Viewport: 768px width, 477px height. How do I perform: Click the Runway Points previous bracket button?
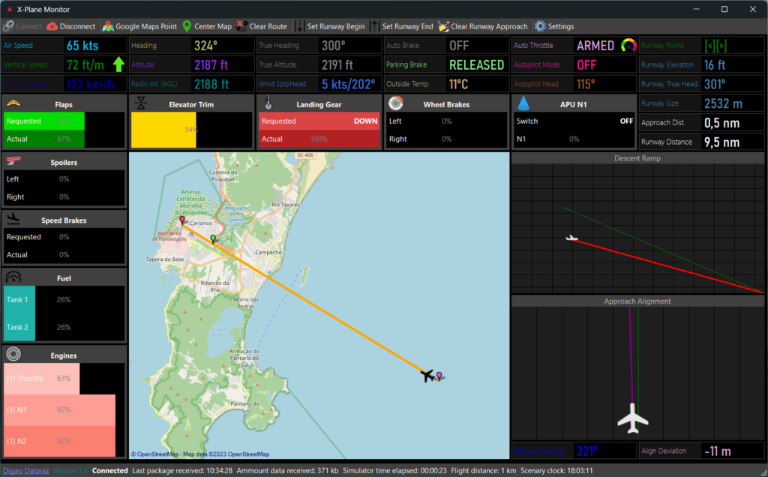point(709,46)
